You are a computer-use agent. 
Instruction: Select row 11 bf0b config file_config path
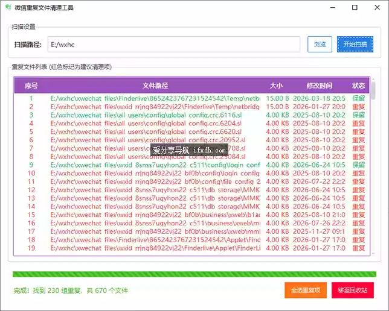[156, 181]
